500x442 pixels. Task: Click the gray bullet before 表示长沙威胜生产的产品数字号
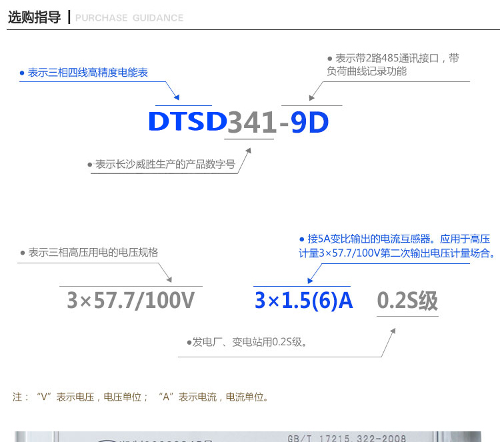click(x=90, y=164)
